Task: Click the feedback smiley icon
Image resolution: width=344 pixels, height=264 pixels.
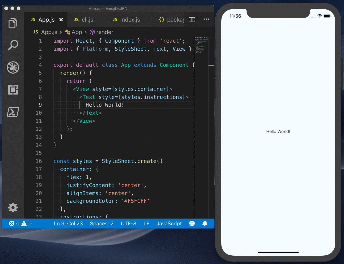Action: pyautogui.click(x=192, y=223)
